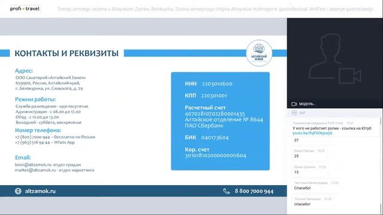Screen dimensions: 383x215
Task: Click the Служба размещения - круглосуточно line
Action: [52, 106]
